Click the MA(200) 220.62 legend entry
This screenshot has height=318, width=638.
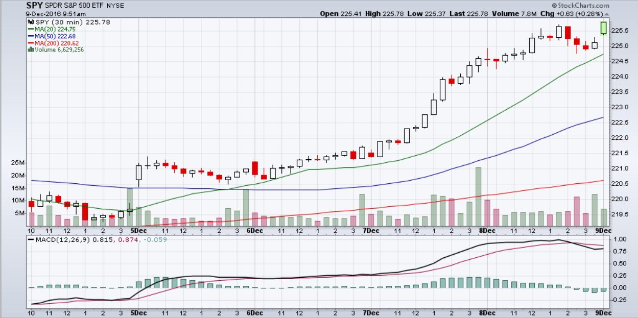coord(54,43)
